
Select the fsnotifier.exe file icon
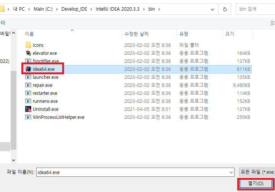[28, 61]
